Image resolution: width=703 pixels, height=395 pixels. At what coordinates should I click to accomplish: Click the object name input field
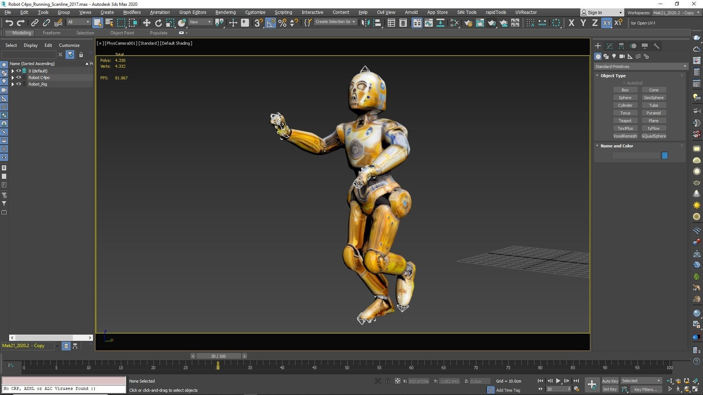[636, 156]
